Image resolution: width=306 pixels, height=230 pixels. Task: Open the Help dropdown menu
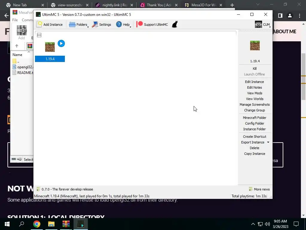(124, 25)
